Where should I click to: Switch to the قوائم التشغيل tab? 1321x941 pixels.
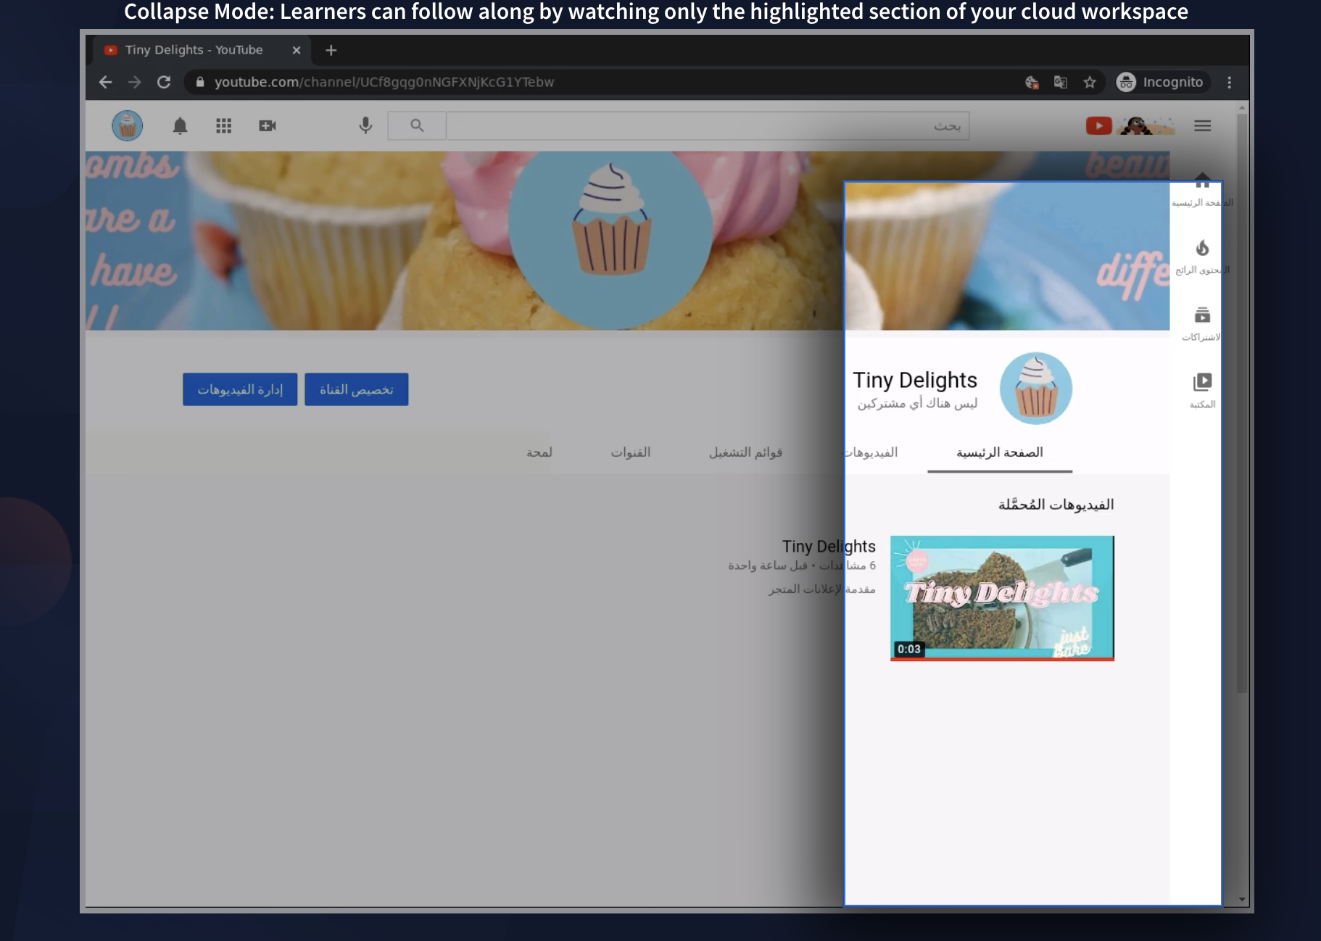(745, 452)
